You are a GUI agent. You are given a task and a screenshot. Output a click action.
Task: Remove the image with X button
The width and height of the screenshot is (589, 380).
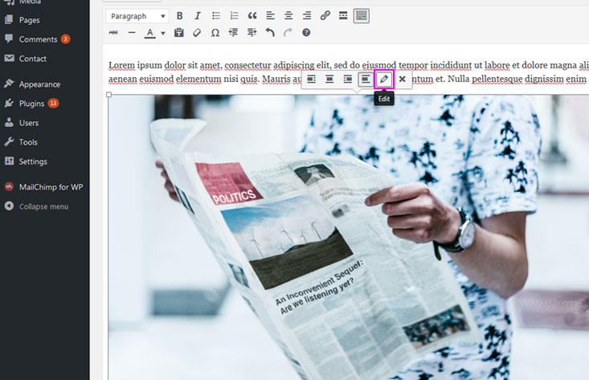point(403,80)
